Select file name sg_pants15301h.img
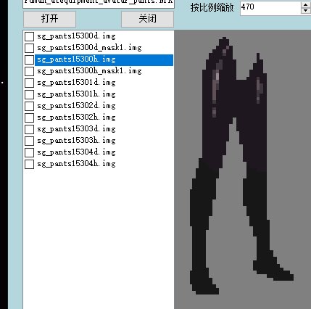The height and width of the screenshot is (309, 311). (x=76, y=94)
